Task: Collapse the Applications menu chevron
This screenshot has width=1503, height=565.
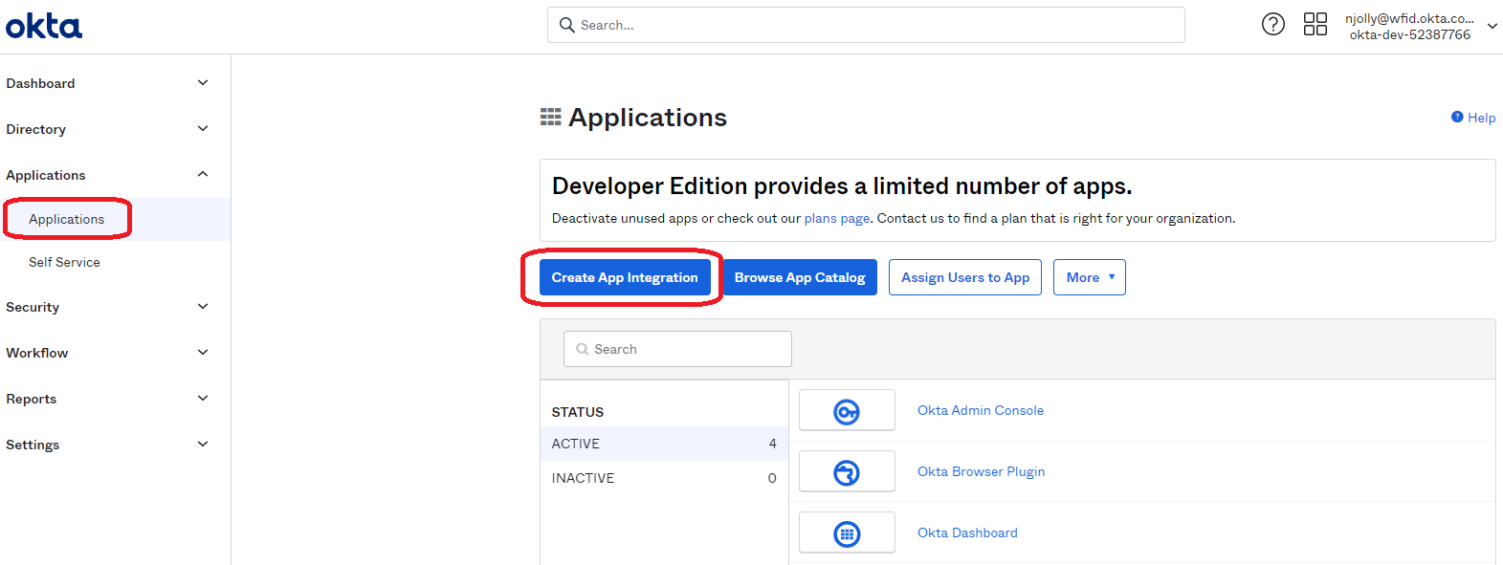Action: pyautogui.click(x=203, y=174)
